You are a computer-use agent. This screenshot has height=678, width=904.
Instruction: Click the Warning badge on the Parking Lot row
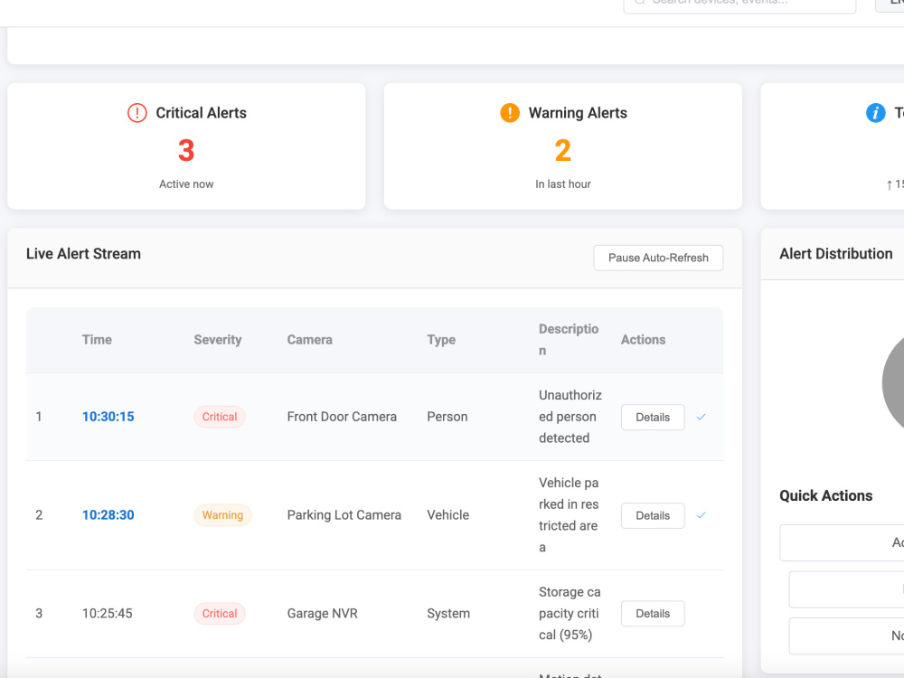[222, 515]
